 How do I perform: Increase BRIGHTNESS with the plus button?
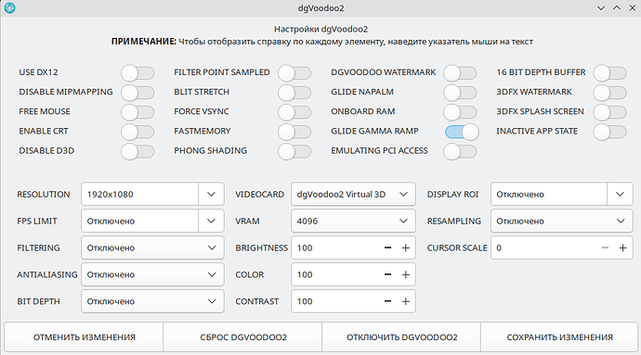(406, 247)
